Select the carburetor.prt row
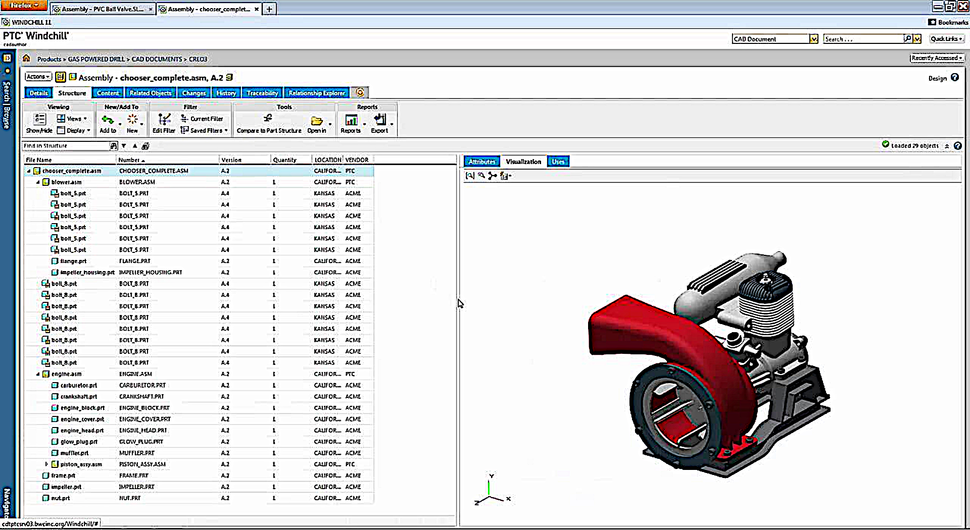Screen dimensions: 970x530 (199, 385)
